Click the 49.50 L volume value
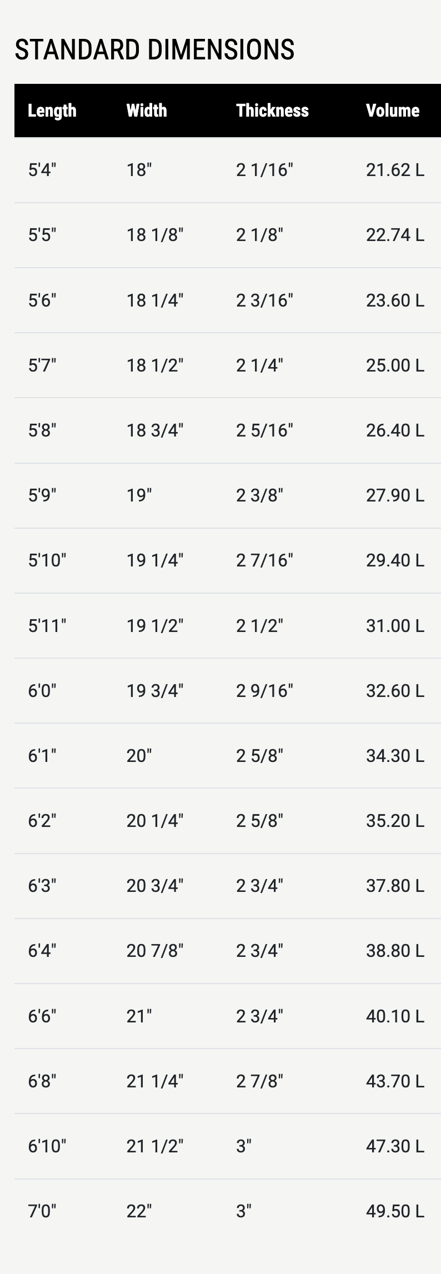This screenshot has height=1274, width=441. click(395, 1211)
